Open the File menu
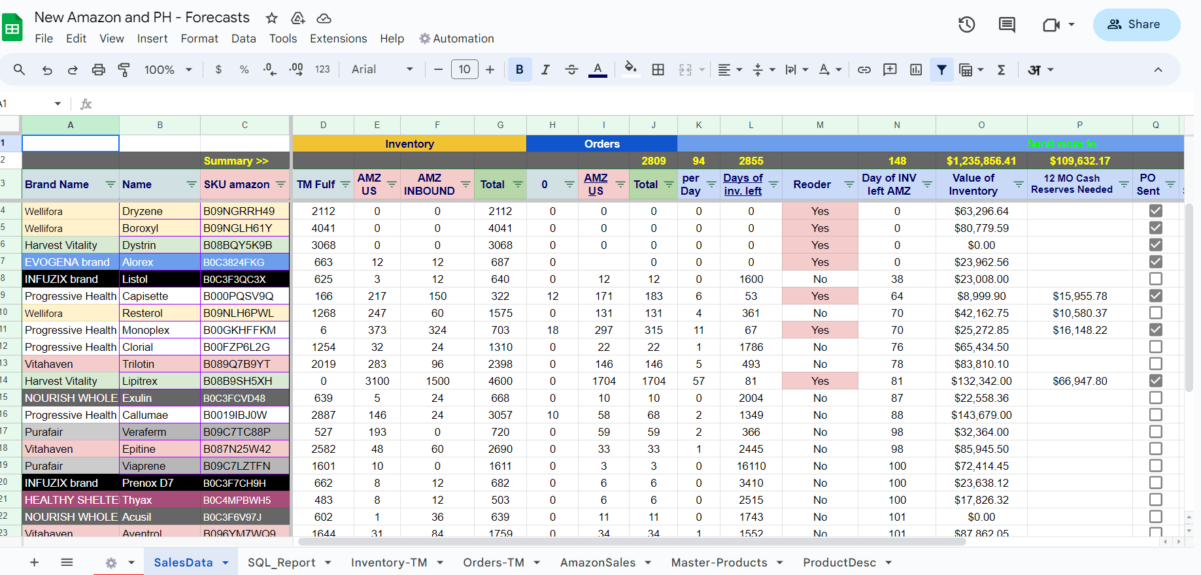1201x575 pixels. (44, 39)
